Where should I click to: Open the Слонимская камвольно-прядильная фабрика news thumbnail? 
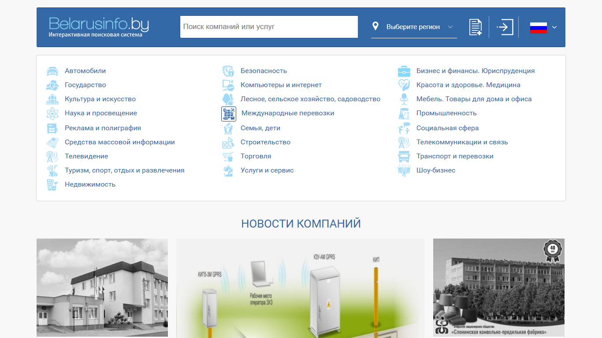pyautogui.click(x=499, y=288)
